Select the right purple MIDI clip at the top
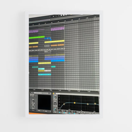Image resolution: width=132 pixels, height=132 pixels. tap(57, 29)
